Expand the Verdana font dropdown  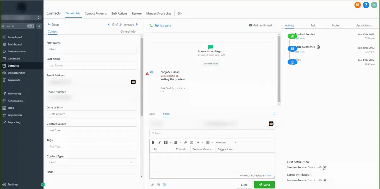[x=226, y=143]
